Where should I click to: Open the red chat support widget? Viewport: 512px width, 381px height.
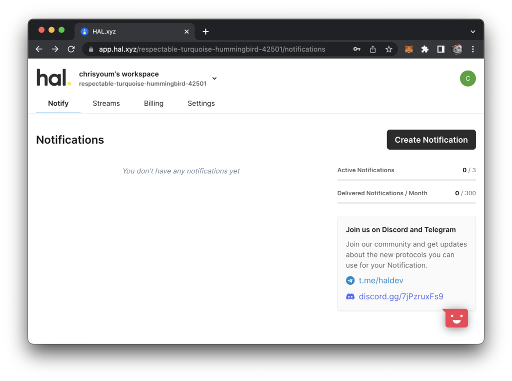pos(456,318)
